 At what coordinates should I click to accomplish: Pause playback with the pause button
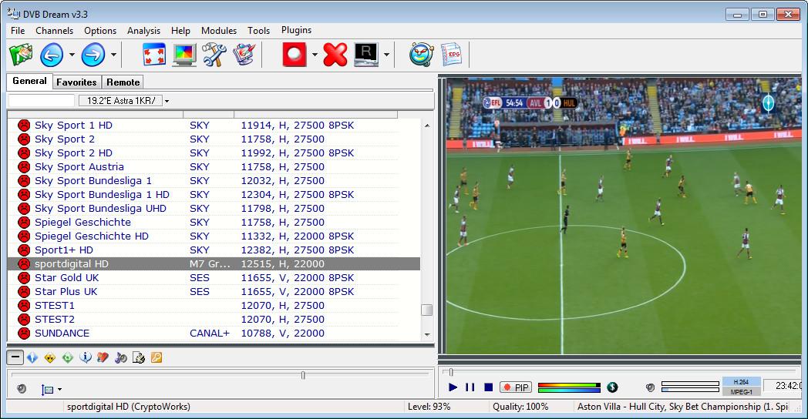tap(470, 387)
